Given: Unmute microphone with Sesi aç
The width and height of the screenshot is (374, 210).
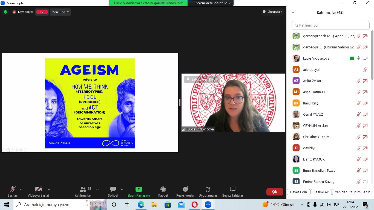Looking at the screenshot, I should point(13,191).
